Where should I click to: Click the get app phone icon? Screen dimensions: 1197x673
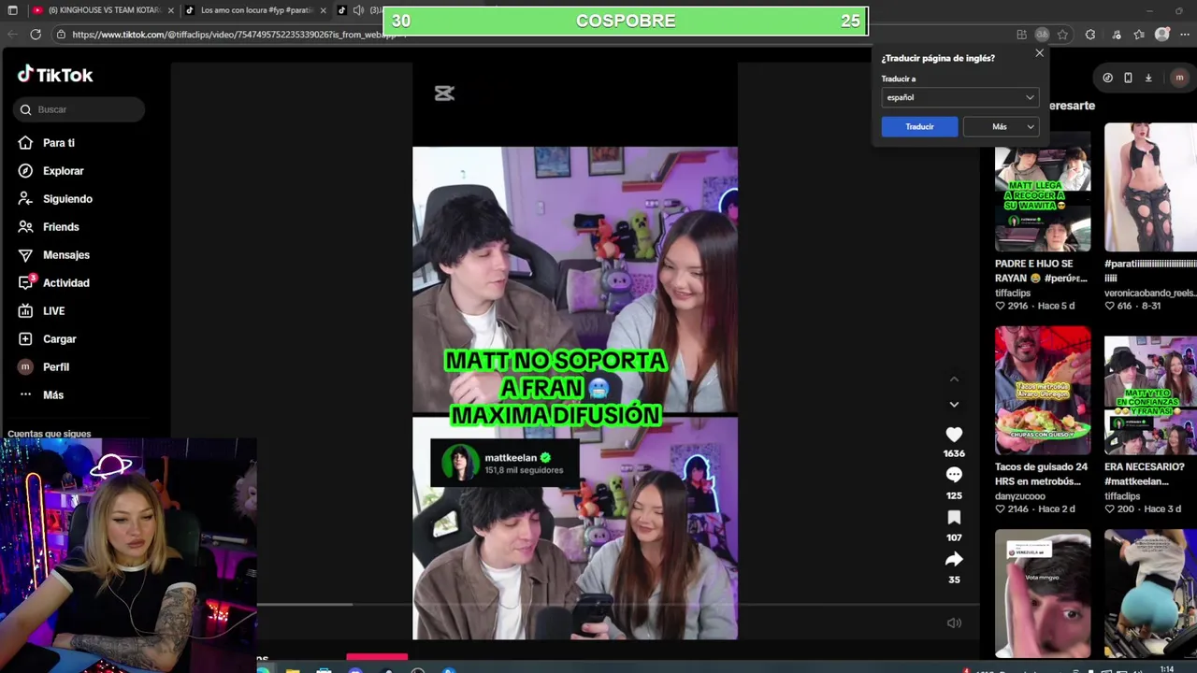click(1128, 78)
